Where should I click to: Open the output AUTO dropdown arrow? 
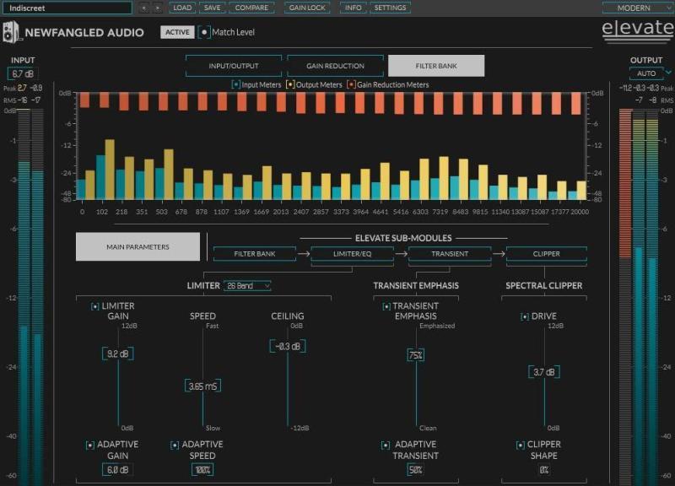[x=668, y=73]
